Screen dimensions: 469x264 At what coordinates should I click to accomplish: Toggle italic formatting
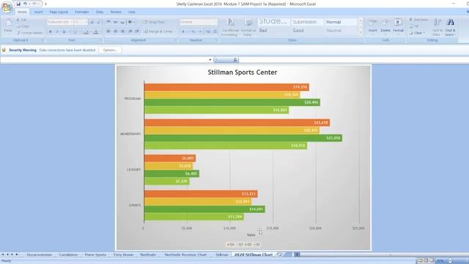(57, 32)
